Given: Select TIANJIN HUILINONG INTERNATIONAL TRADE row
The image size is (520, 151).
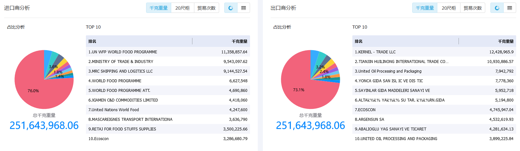Looking at the screenshot, I should [402, 62].
